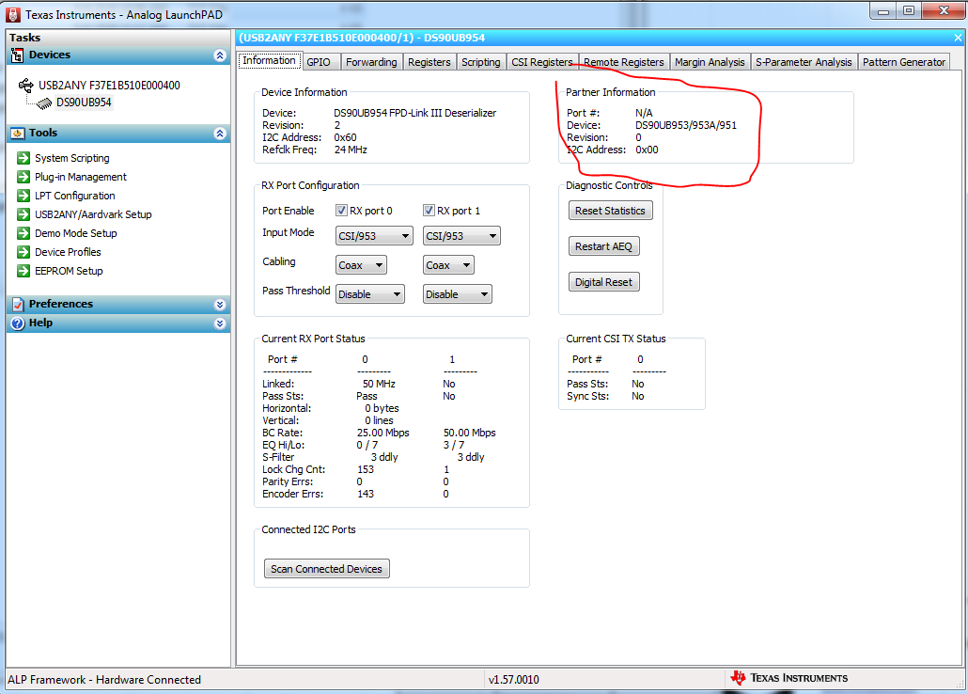This screenshot has width=968, height=694.
Task: Open Demo Mode Setup
Action: point(76,233)
